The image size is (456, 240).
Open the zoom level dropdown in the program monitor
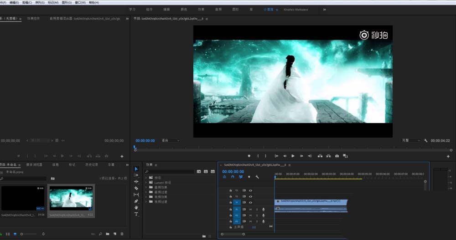pos(170,141)
